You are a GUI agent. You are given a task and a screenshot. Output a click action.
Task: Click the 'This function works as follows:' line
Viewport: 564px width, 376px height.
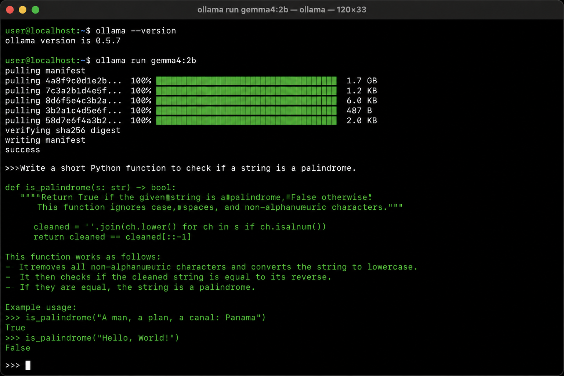83,257
